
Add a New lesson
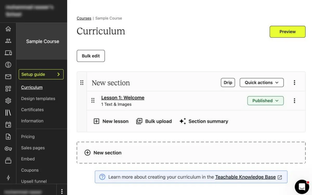111,121
